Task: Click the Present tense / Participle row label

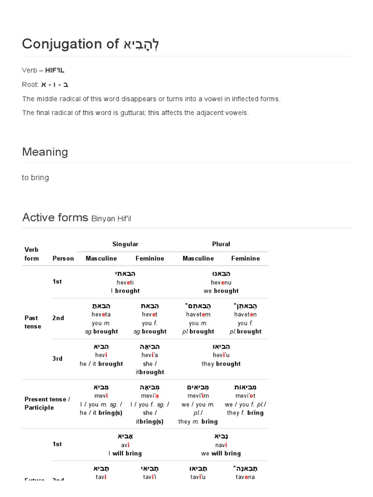Action: [x=47, y=403]
